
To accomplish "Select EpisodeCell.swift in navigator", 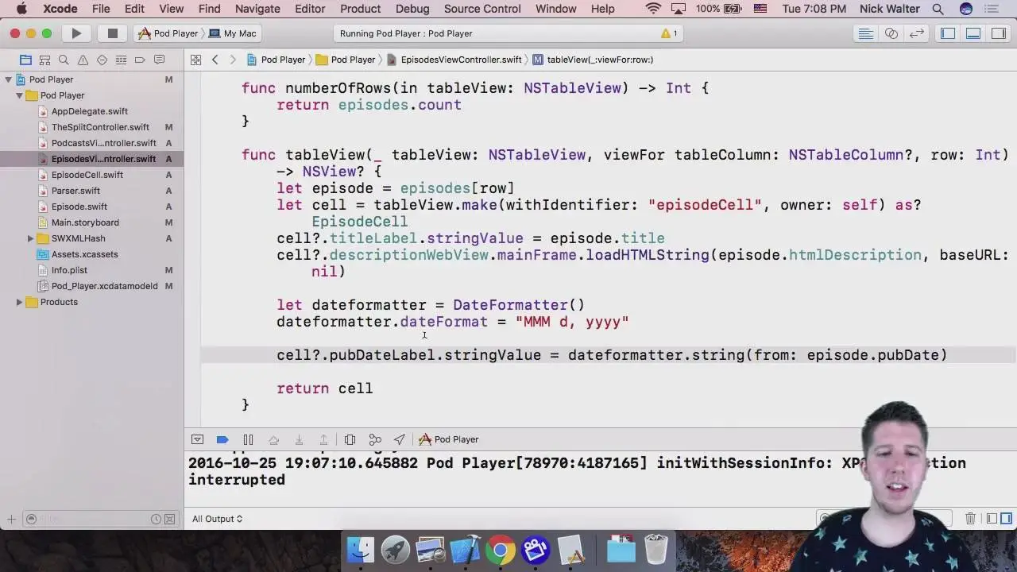I will [91, 175].
